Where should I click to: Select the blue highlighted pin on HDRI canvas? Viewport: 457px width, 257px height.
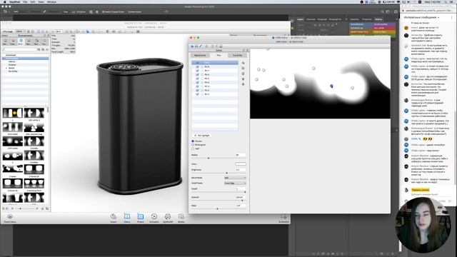pos(331,86)
